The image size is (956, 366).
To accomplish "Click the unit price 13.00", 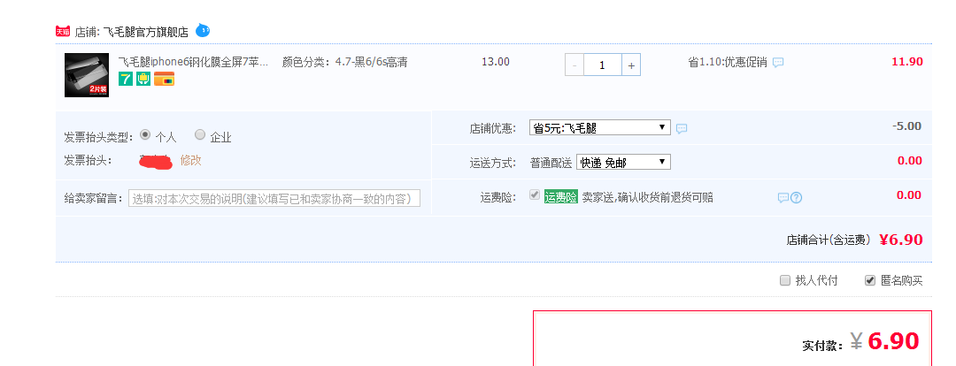I will pos(496,62).
